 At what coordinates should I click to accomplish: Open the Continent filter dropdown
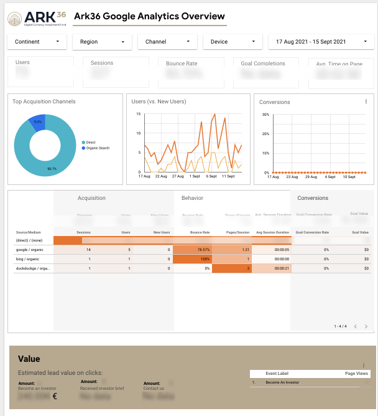(37, 42)
